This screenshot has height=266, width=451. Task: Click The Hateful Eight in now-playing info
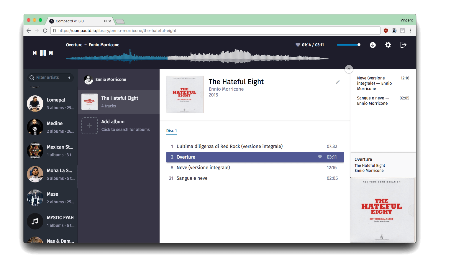[x=370, y=165]
